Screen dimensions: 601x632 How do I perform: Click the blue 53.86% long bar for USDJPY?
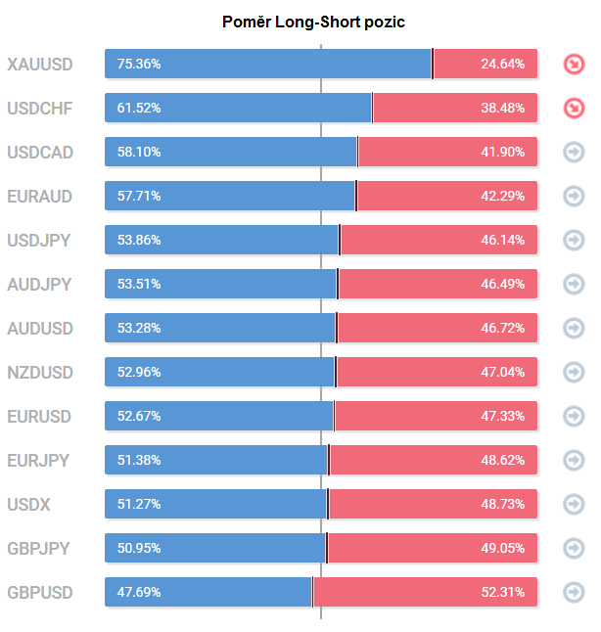221,240
